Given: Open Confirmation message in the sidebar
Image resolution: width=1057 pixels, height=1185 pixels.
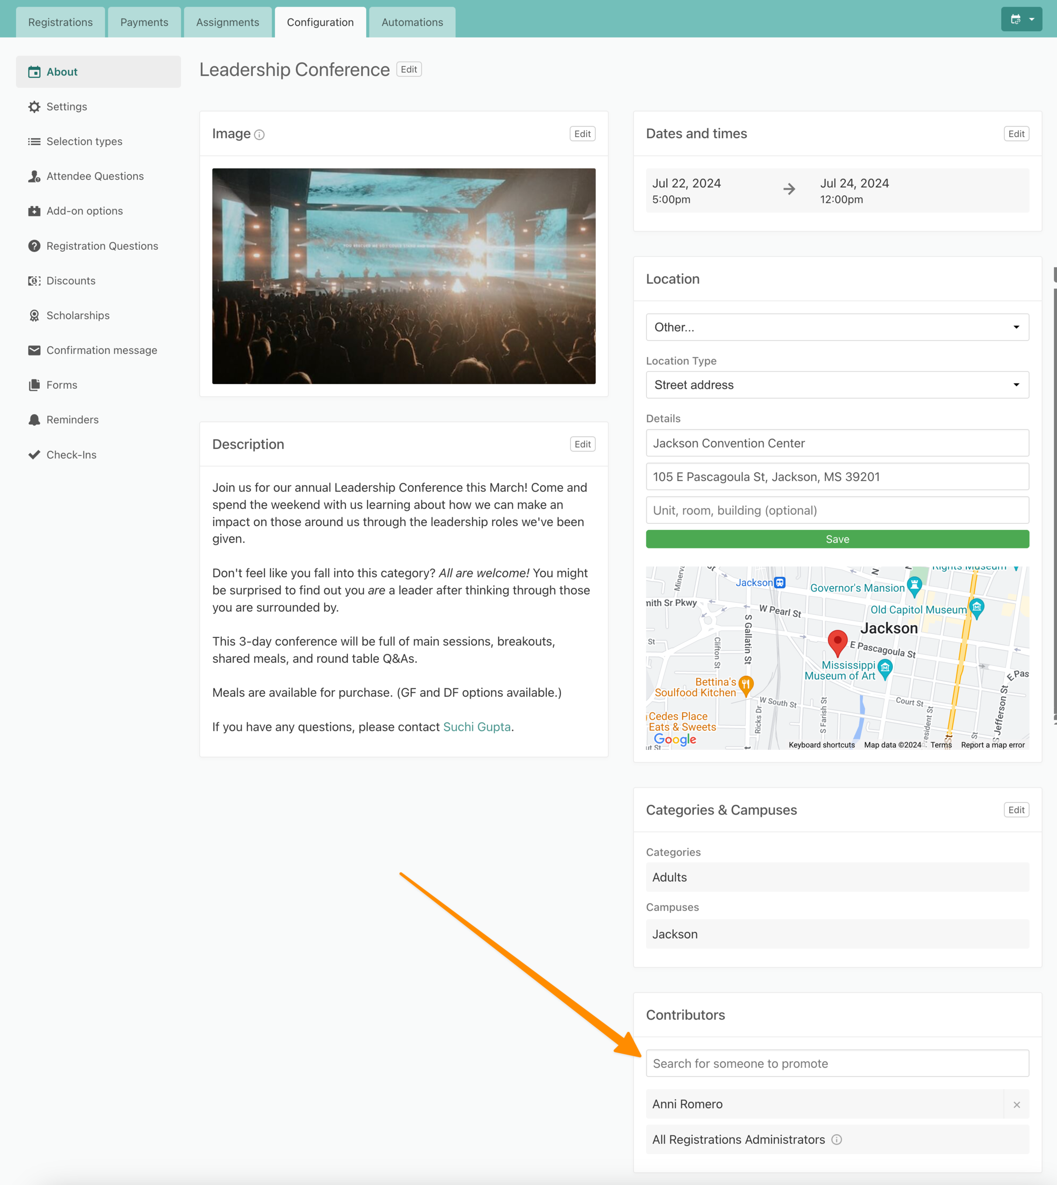Looking at the screenshot, I should (98, 350).
